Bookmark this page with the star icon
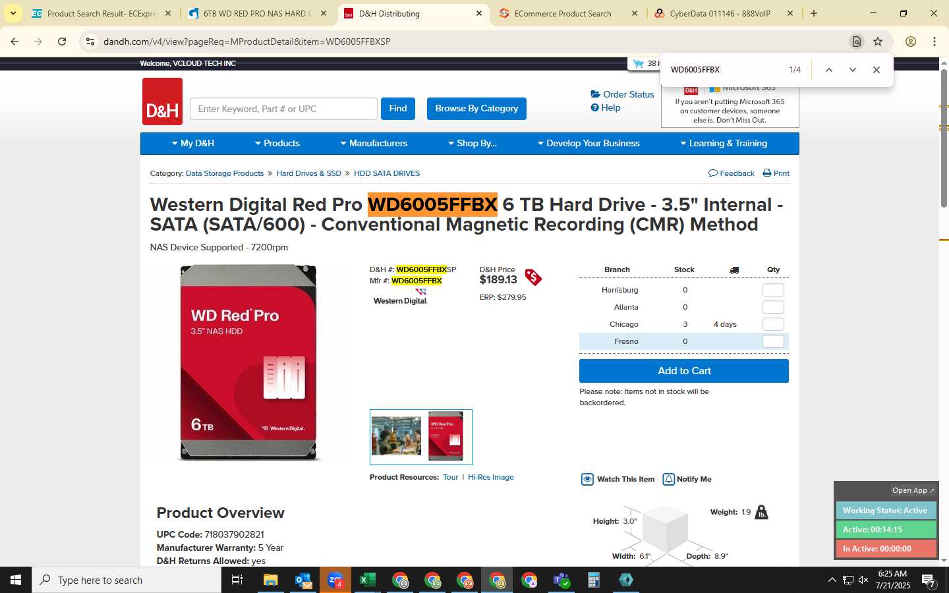The image size is (949, 593). (878, 42)
